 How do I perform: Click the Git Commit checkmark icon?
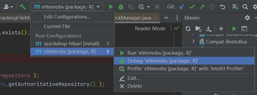(192, 7)
